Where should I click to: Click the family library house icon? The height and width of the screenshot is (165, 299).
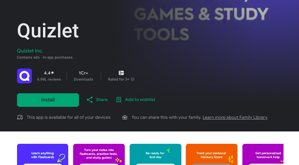point(125,117)
